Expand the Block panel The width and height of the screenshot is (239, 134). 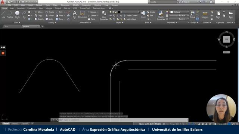148,22
